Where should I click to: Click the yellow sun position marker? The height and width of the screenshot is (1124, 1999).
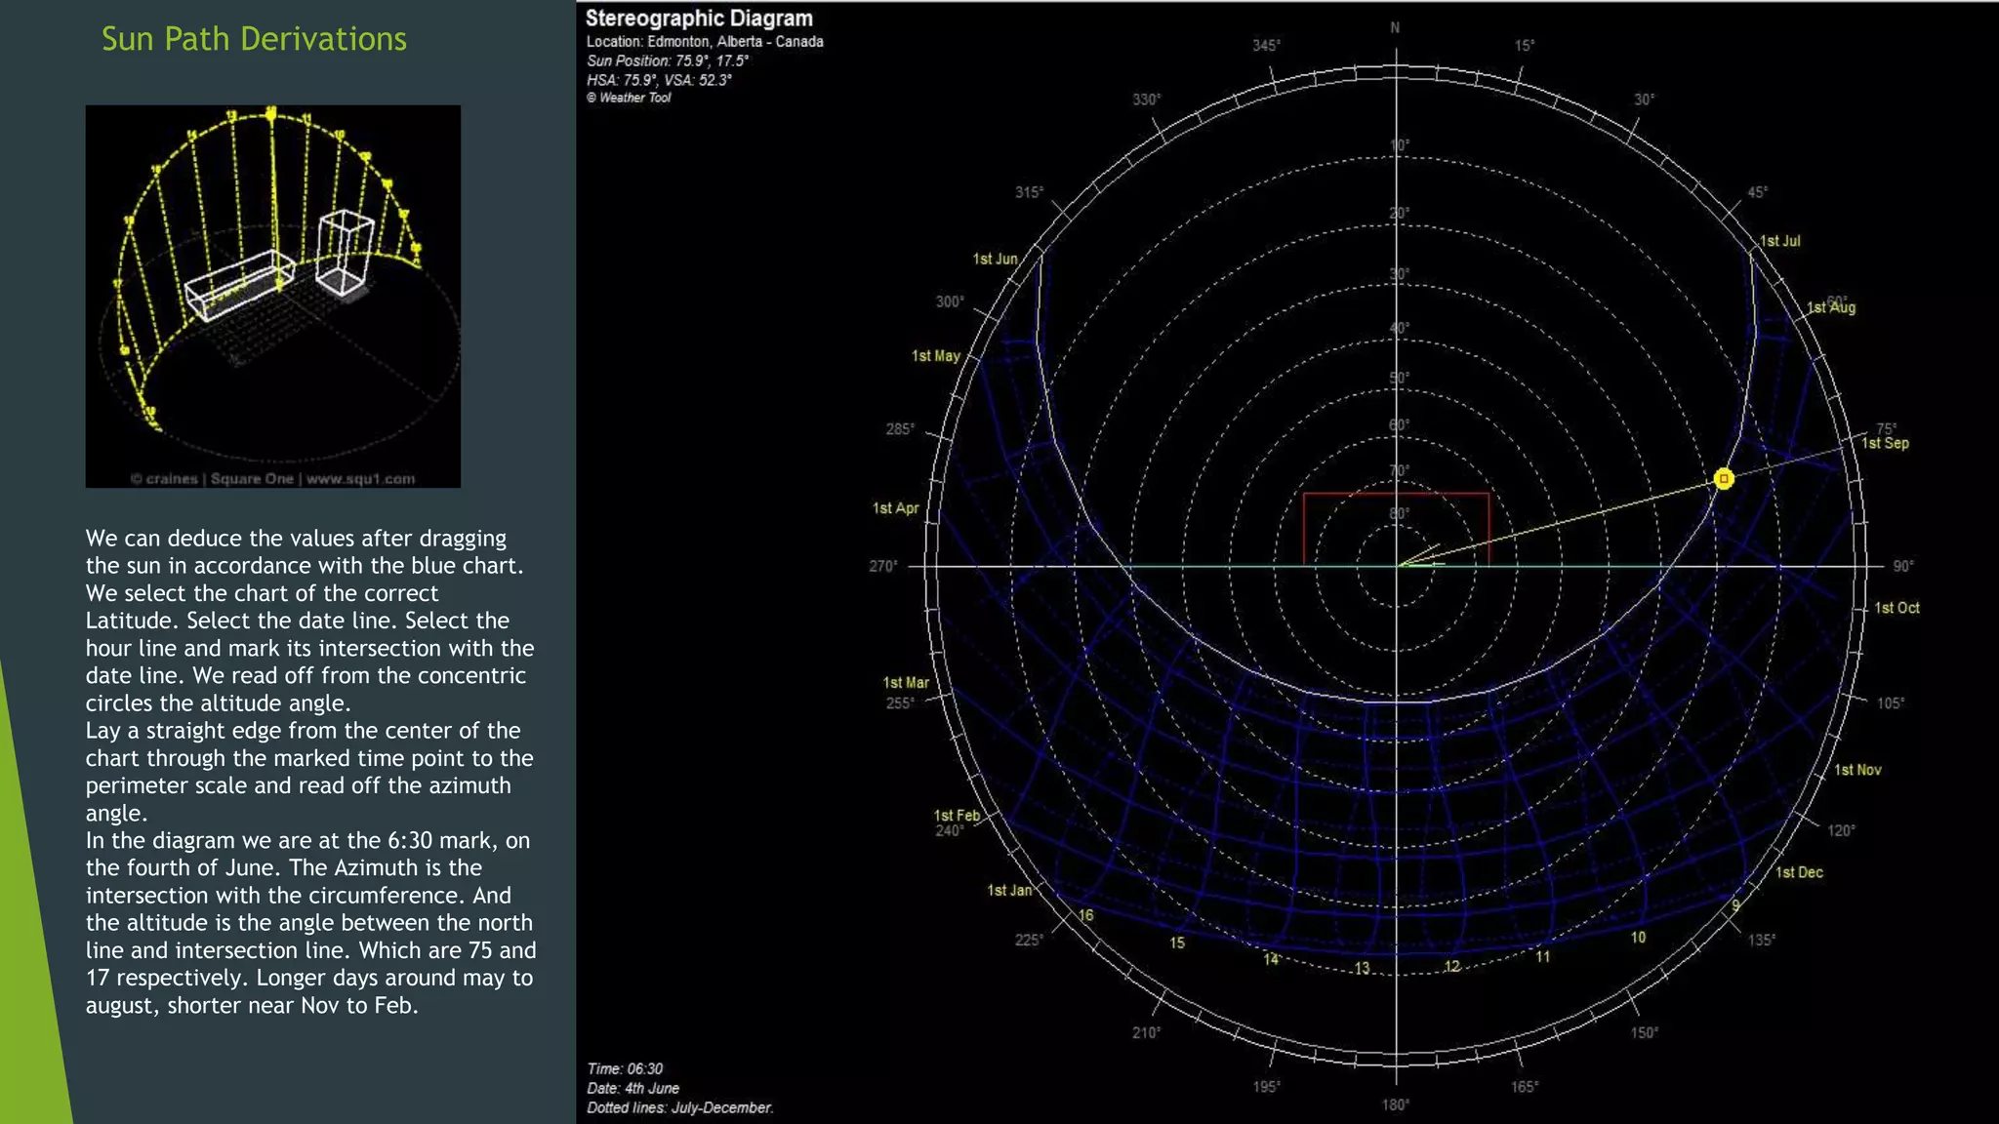1723,479
